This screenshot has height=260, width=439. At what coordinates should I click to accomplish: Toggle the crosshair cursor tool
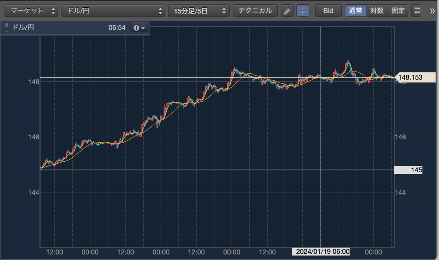(303, 11)
